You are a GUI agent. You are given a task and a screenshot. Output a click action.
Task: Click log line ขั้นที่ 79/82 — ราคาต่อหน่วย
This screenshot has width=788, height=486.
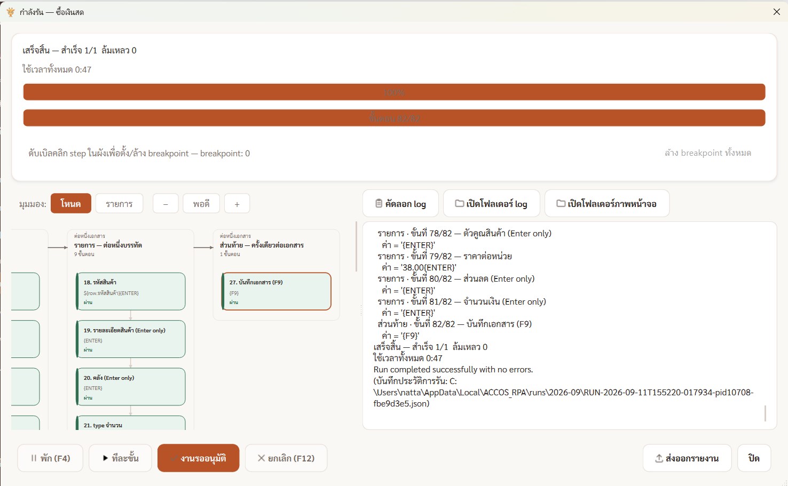click(445, 256)
